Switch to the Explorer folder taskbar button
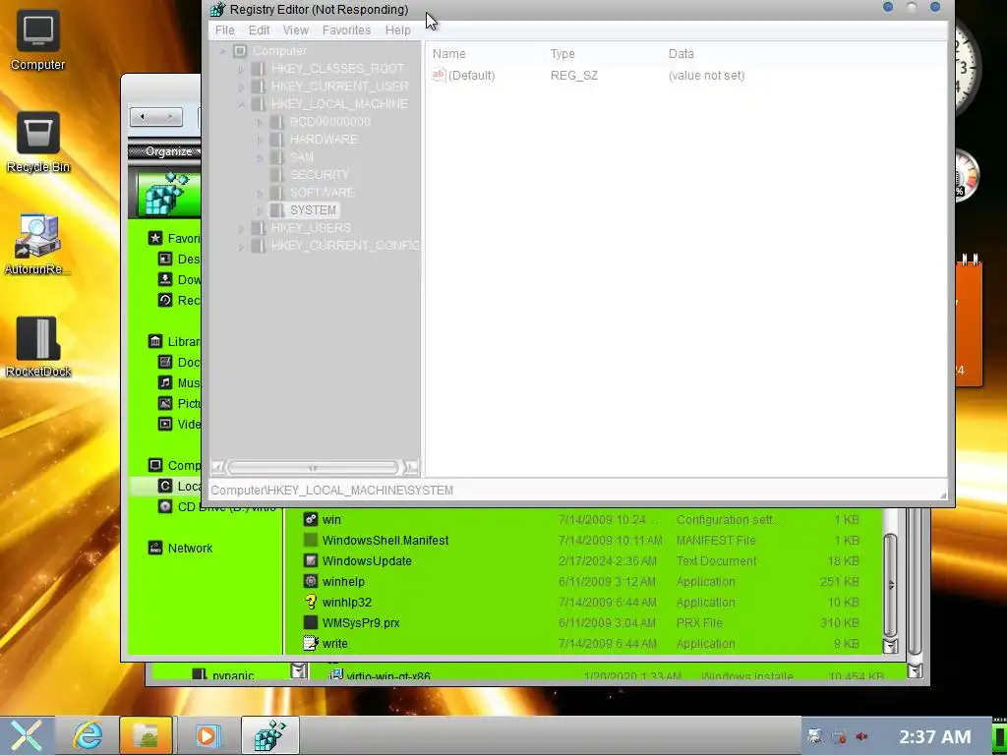The width and height of the screenshot is (1007, 755). coord(146,735)
